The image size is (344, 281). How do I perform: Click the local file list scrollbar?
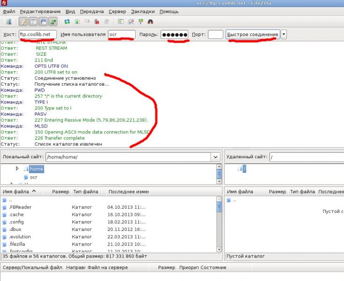coord(219,225)
